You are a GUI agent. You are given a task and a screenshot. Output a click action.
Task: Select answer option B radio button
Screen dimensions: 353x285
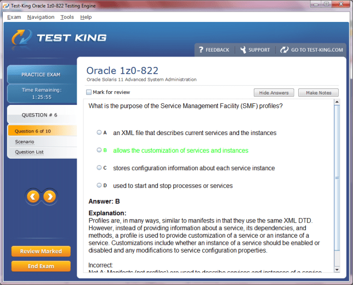pyautogui.click(x=99, y=150)
